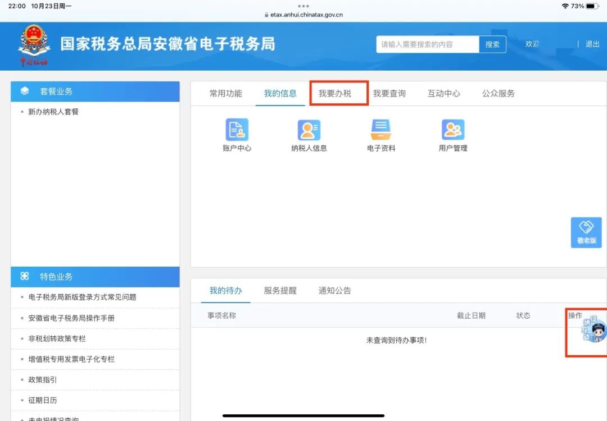
Task: Tap the Wi-Fi status icon
Action: (x=565, y=6)
